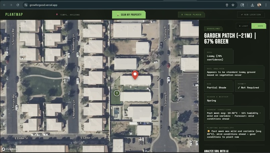Click the Scan My Property button
The width and height of the screenshot is (270, 153).
point(129,15)
